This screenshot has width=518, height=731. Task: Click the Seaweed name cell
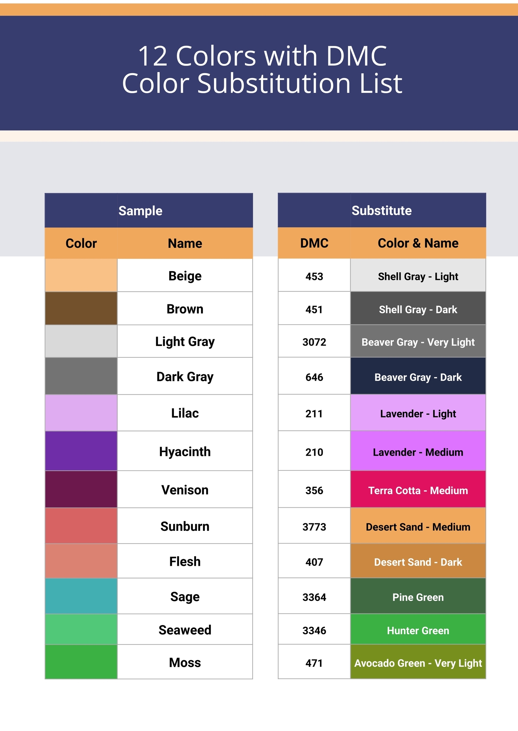[x=185, y=629]
